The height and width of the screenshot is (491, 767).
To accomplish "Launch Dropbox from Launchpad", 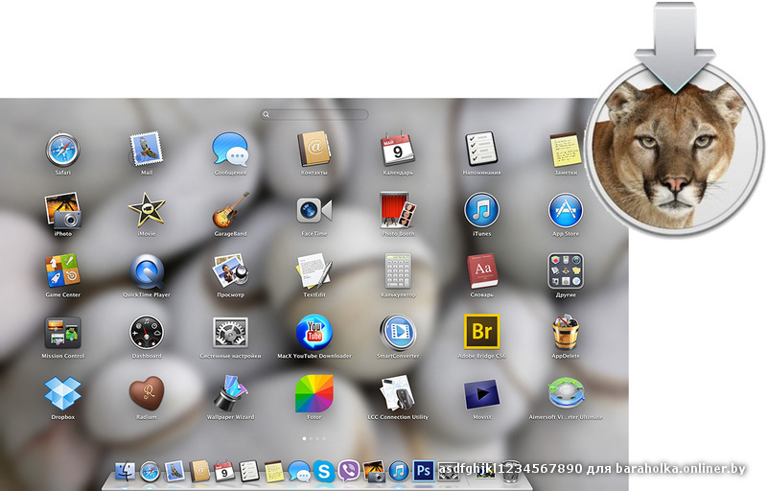I will [62, 393].
